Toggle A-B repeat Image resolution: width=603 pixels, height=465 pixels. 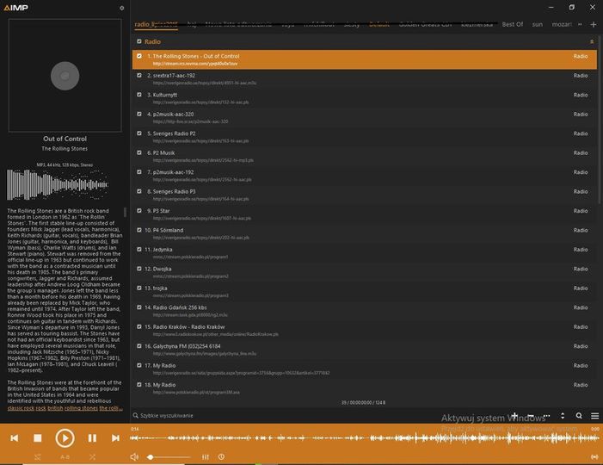[x=65, y=457]
